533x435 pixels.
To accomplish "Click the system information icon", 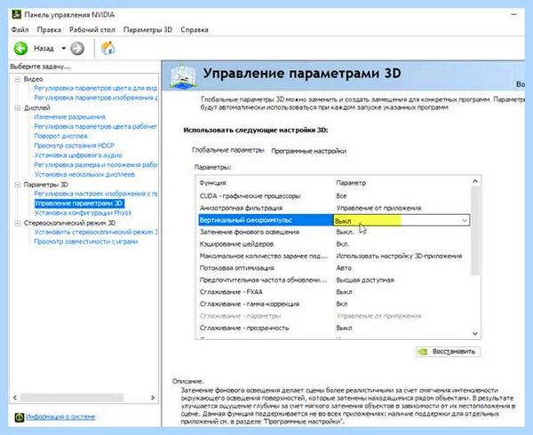I will pos(20,417).
